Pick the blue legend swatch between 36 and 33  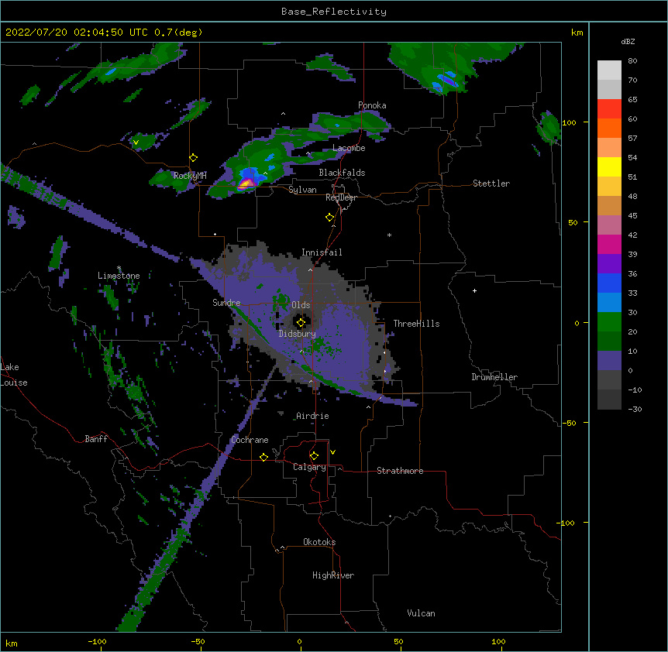pyautogui.click(x=609, y=283)
